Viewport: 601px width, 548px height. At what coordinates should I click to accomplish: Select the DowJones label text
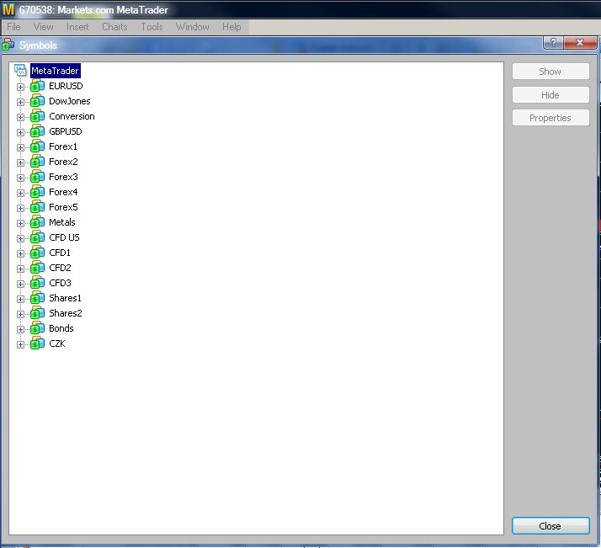[x=70, y=101]
